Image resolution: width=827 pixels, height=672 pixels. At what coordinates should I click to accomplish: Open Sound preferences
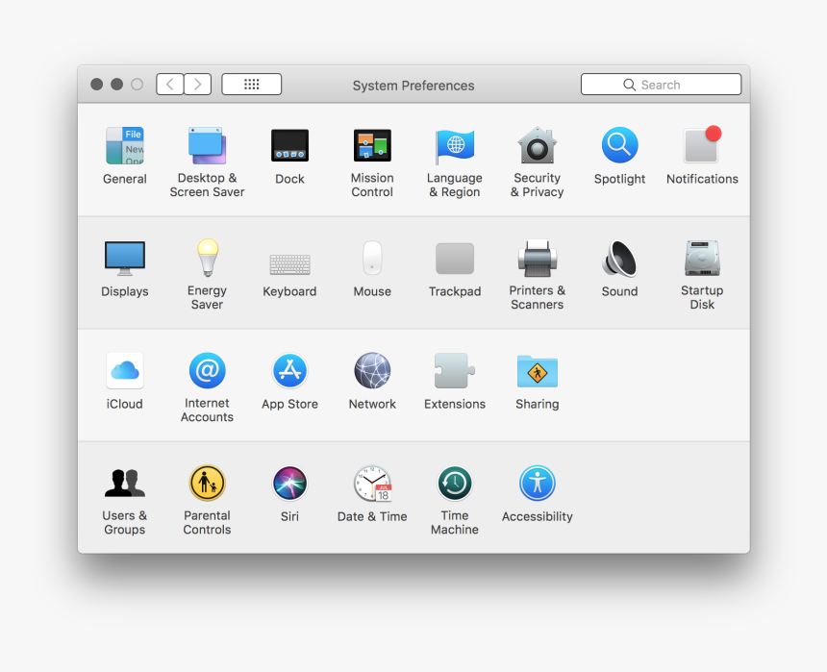pos(619,259)
